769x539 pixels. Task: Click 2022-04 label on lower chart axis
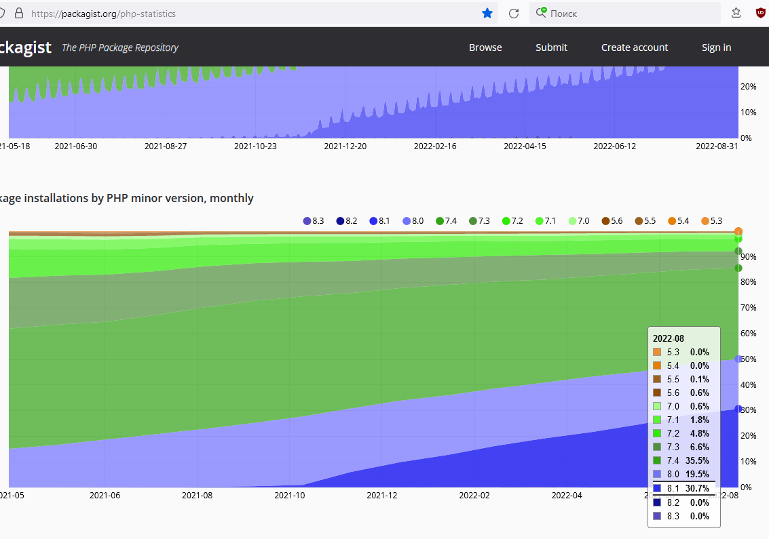pos(567,496)
